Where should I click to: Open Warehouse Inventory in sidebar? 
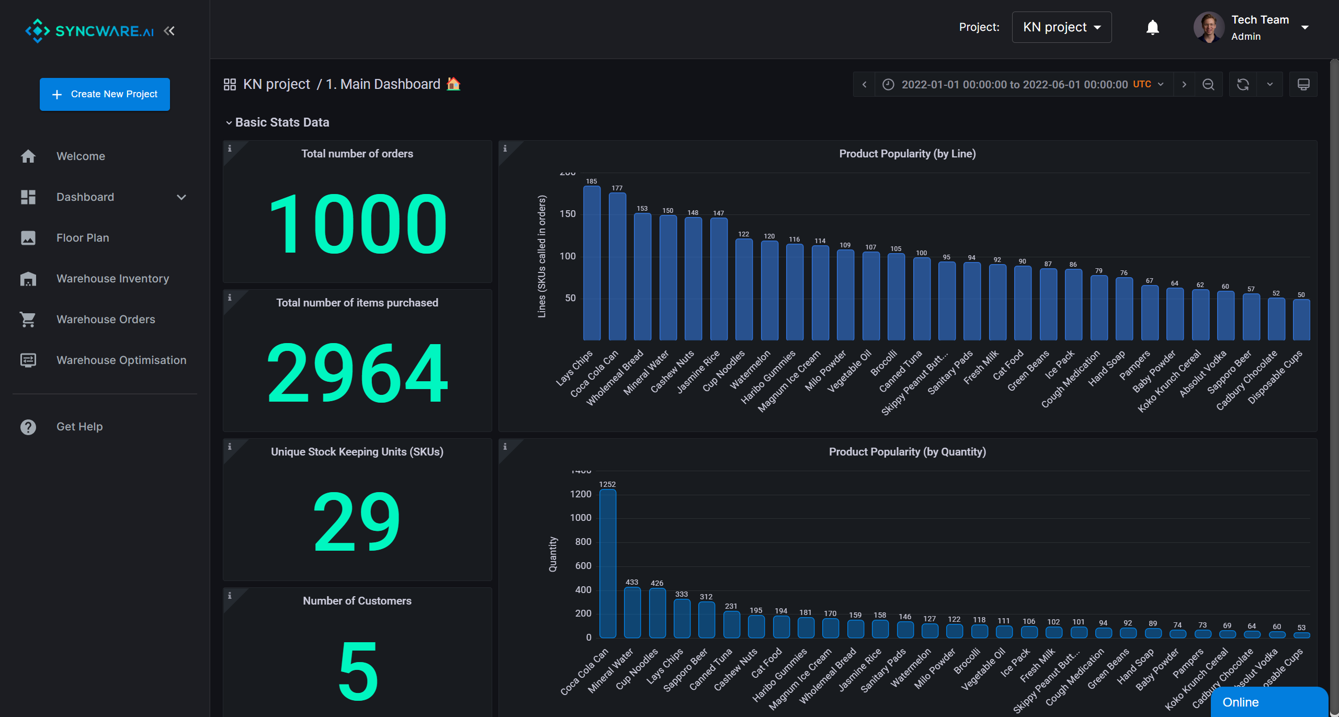tap(112, 279)
